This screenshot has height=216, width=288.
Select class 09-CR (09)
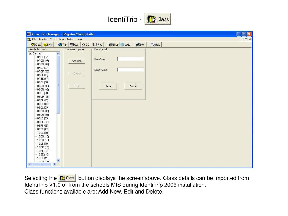pyautogui.click(x=43, y=115)
